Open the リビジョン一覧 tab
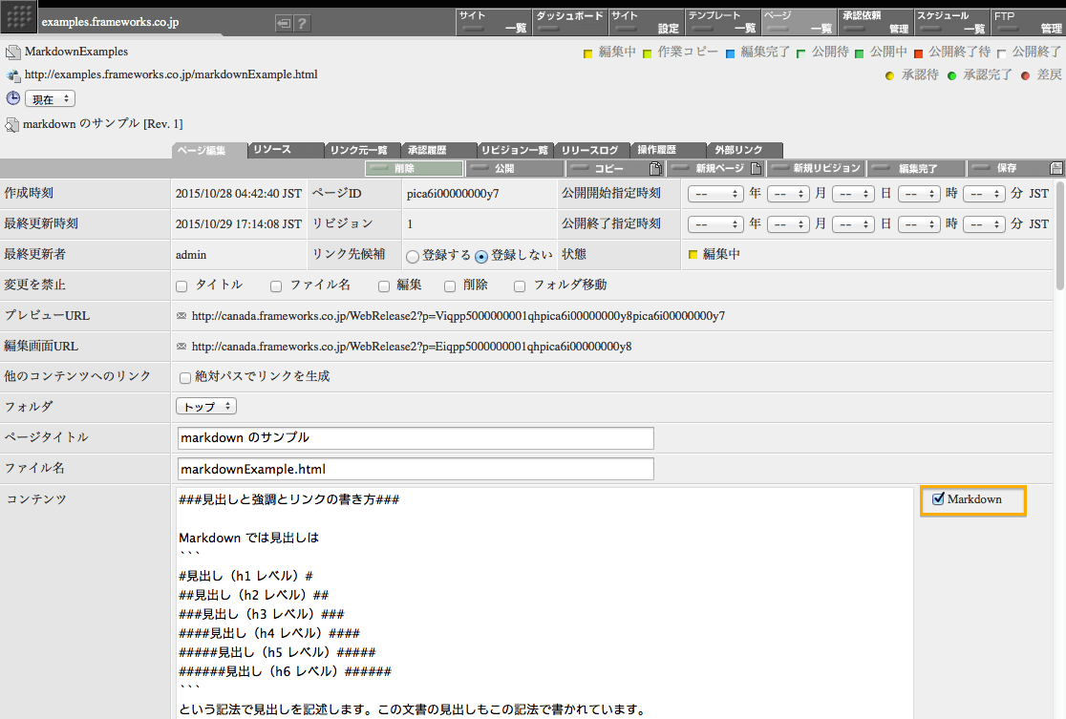The height and width of the screenshot is (719, 1066). pyautogui.click(x=516, y=150)
